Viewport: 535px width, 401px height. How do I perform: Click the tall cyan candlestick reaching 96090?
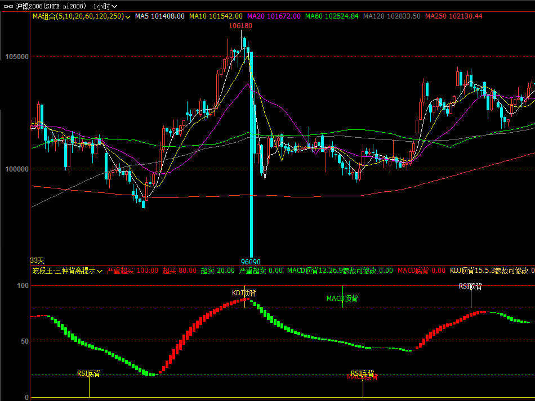point(252,155)
